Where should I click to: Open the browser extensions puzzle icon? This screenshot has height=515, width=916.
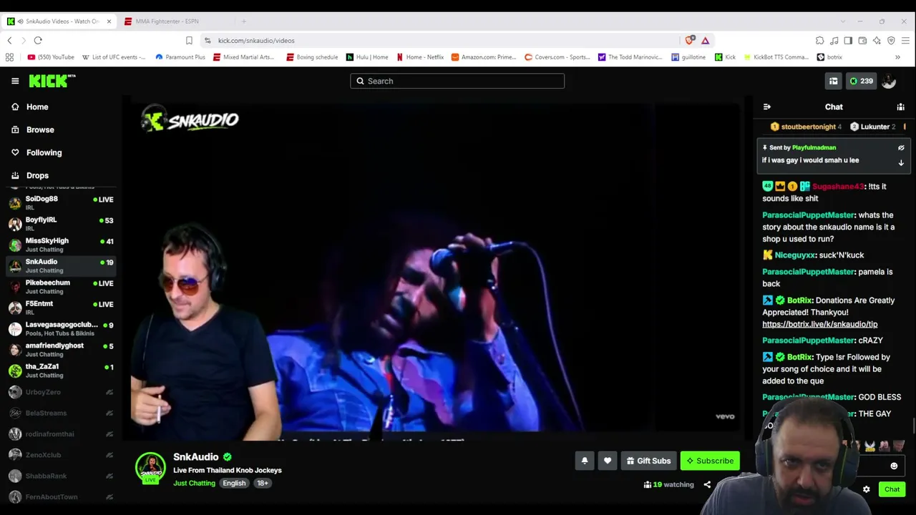pos(819,41)
